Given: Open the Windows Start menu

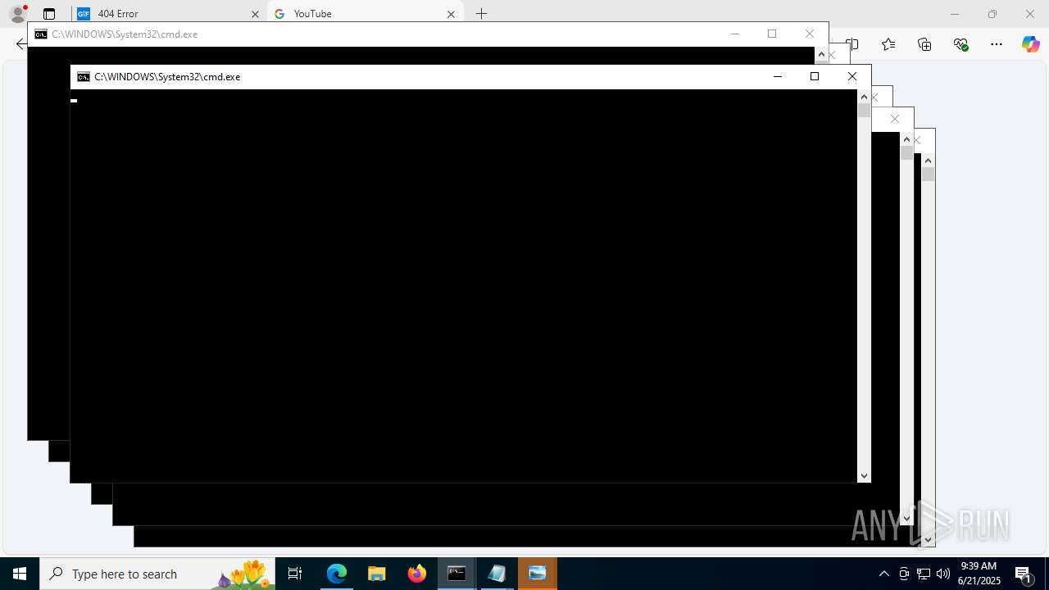Looking at the screenshot, I should pyautogui.click(x=20, y=574).
